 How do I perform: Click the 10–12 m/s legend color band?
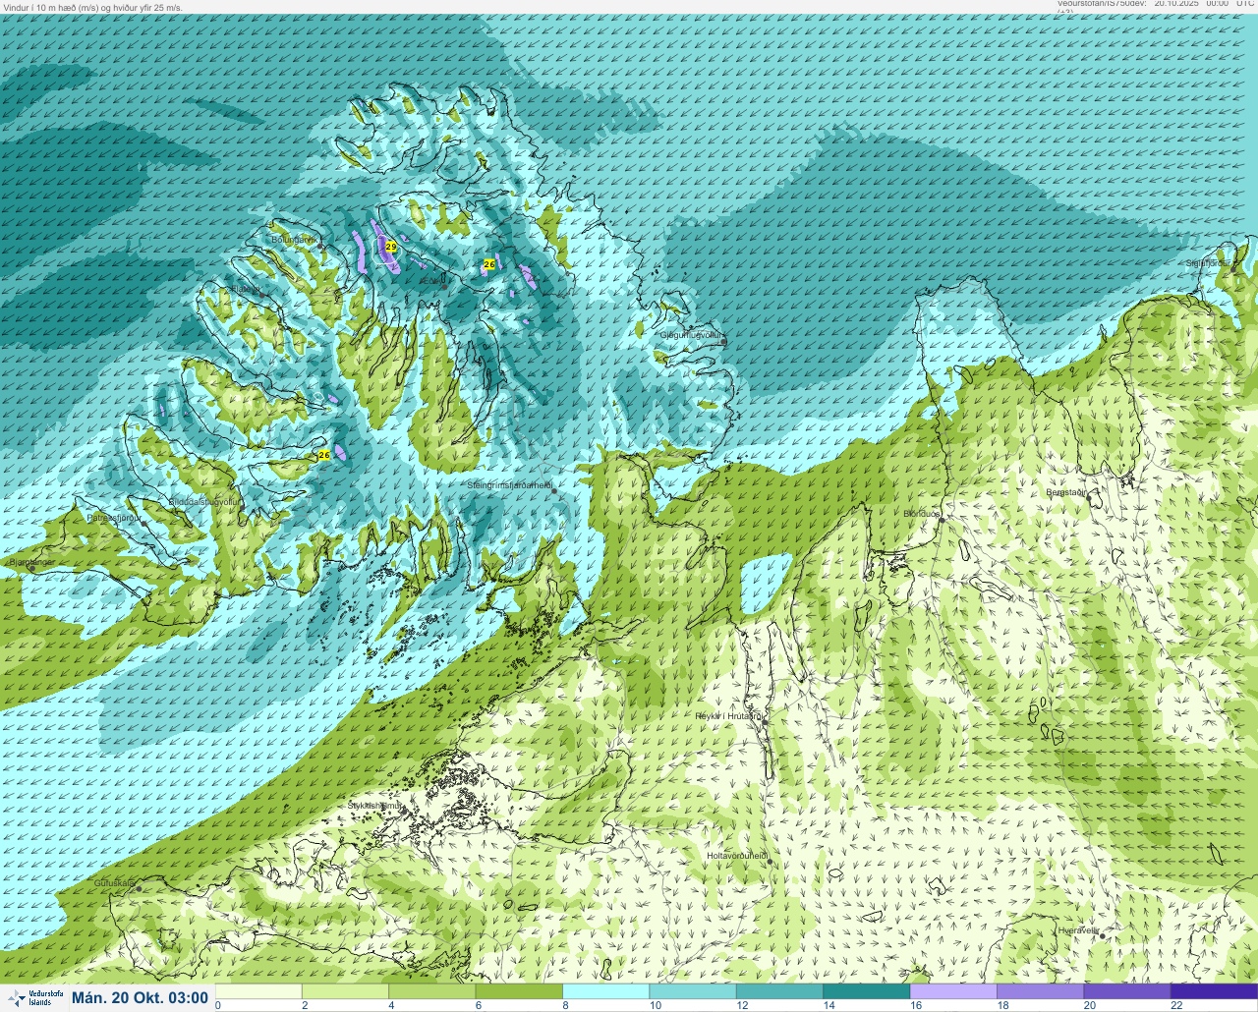[x=693, y=991]
